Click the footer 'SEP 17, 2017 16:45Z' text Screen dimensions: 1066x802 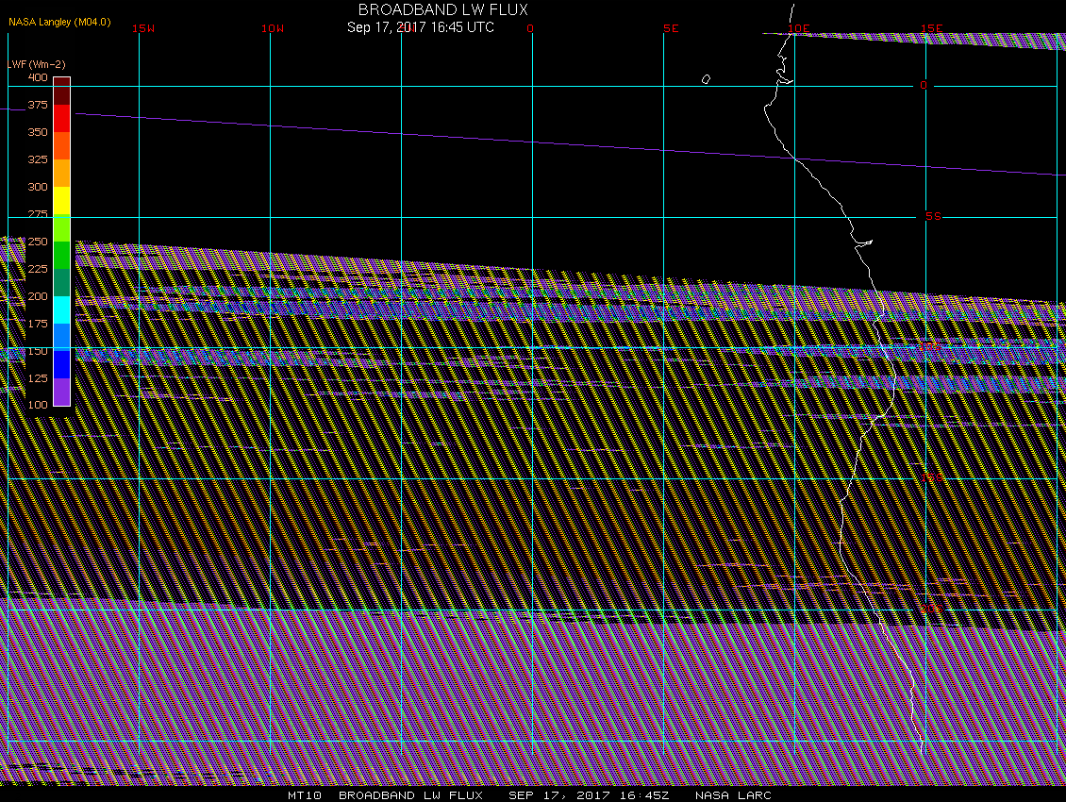589,795
